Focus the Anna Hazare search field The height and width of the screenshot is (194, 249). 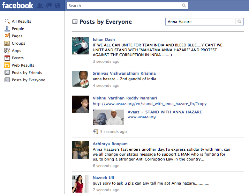pos(201,21)
